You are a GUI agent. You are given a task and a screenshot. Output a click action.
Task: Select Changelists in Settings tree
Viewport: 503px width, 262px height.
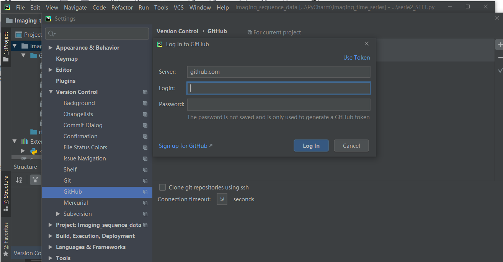tap(78, 114)
